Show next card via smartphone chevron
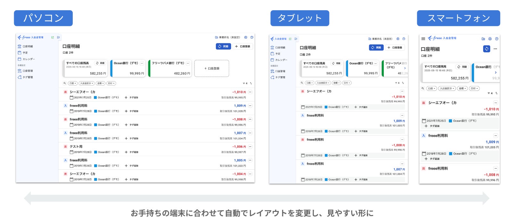Screen dimensions: 529x224 point(496,73)
